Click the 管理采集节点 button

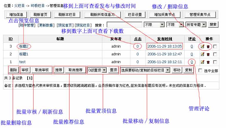[x=200, y=15]
